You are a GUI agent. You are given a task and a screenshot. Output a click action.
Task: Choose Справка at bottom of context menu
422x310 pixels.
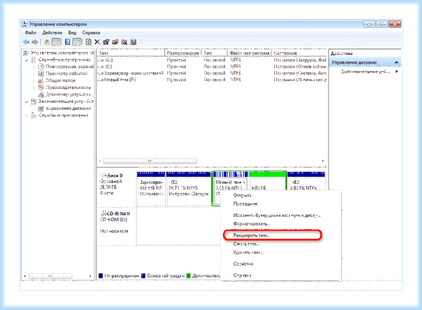(x=281, y=275)
